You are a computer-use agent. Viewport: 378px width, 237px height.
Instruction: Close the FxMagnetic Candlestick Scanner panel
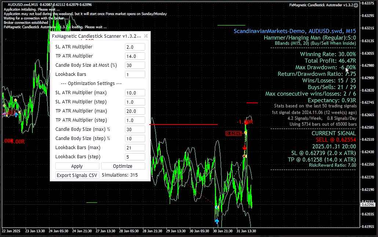[146, 36]
